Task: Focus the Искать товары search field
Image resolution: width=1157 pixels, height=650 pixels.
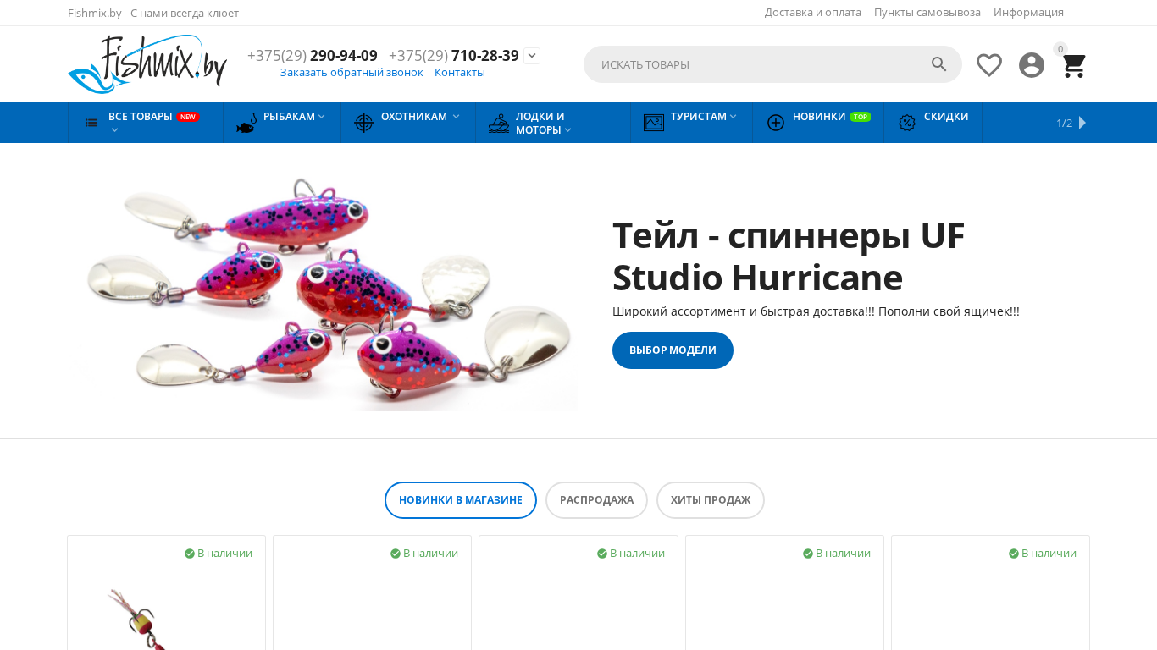Action: point(772,64)
